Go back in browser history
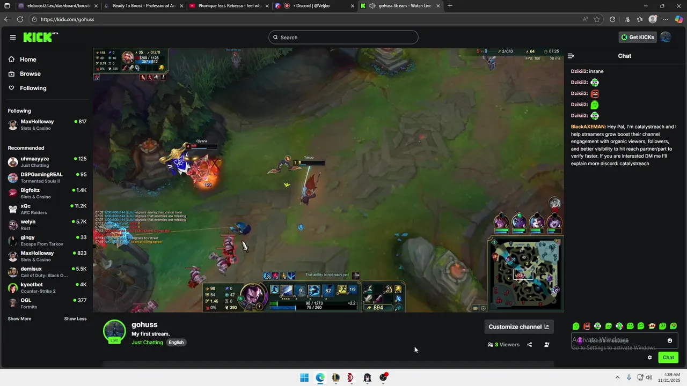The image size is (687, 386). click(7, 19)
